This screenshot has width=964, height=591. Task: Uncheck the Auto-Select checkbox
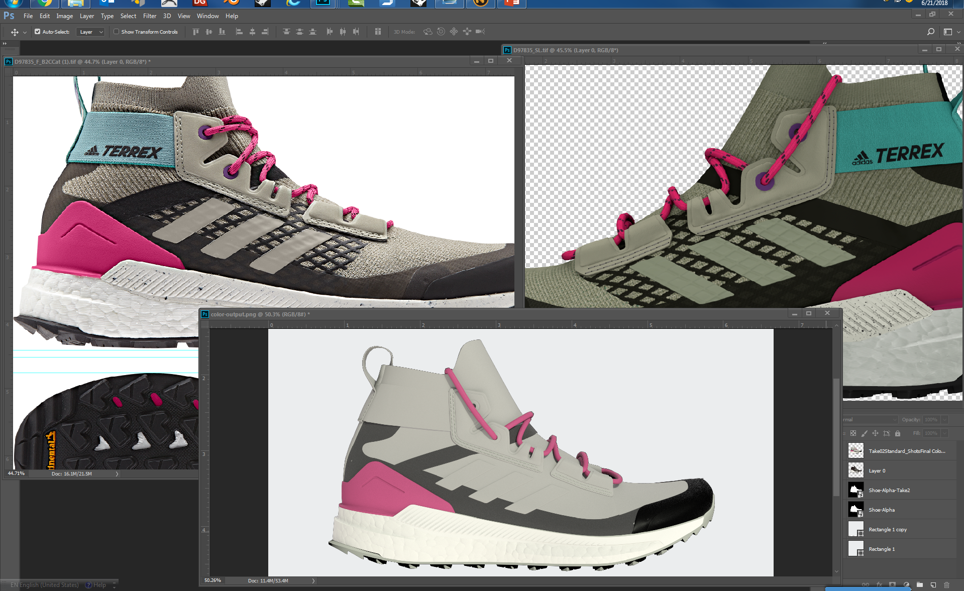point(37,32)
